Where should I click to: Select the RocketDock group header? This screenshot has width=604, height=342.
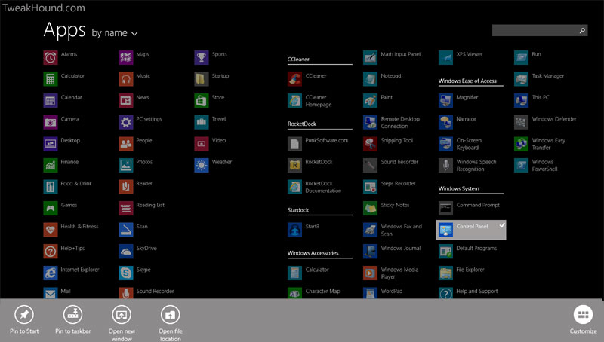301,124
